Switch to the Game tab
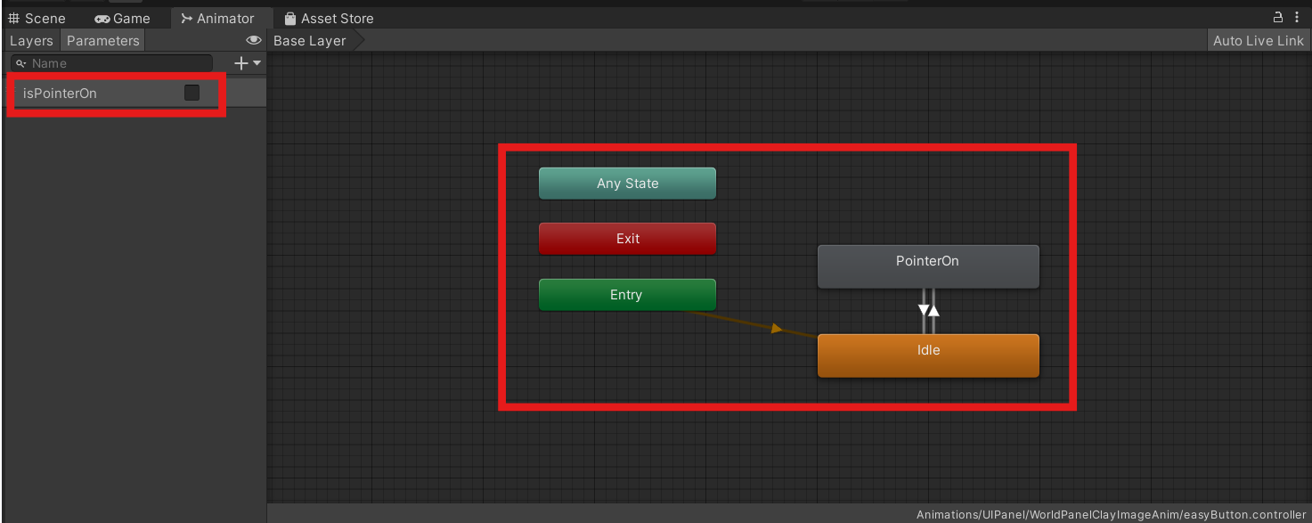This screenshot has width=1312, height=523. coord(122,18)
